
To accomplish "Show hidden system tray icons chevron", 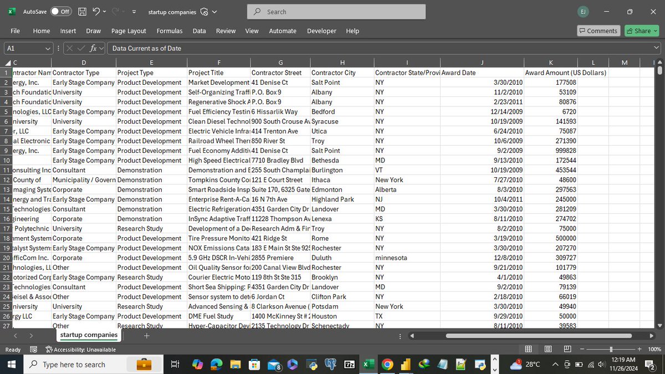I will click(555, 364).
